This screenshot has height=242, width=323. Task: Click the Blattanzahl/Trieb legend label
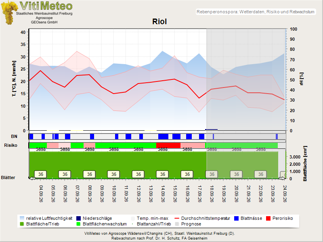tap(154, 224)
